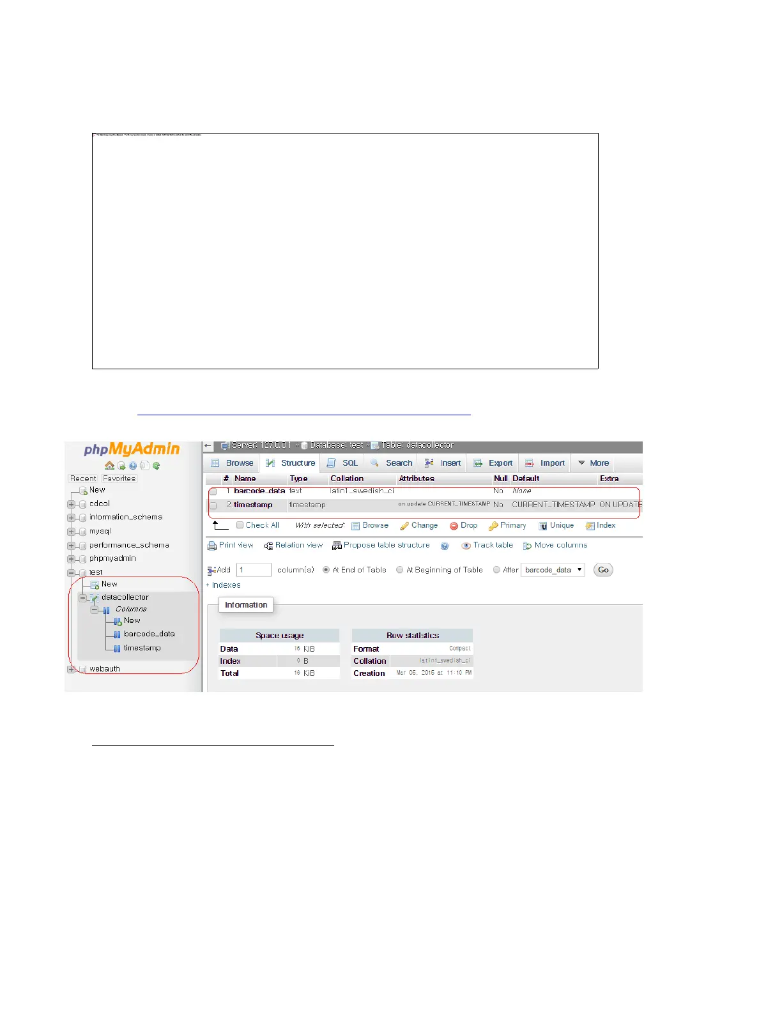This screenshot has width=782, height=1012.
Task: Expand the performance_schema database node
Action: coord(71,546)
